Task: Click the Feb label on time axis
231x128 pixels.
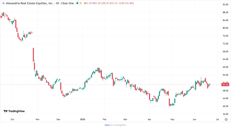Action: pyautogui.click(x=104, y=119)
